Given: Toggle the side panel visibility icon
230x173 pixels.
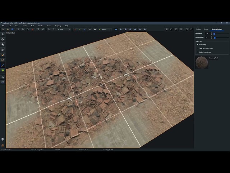Looking at the screenshot, I should click(x=192, y=30).
